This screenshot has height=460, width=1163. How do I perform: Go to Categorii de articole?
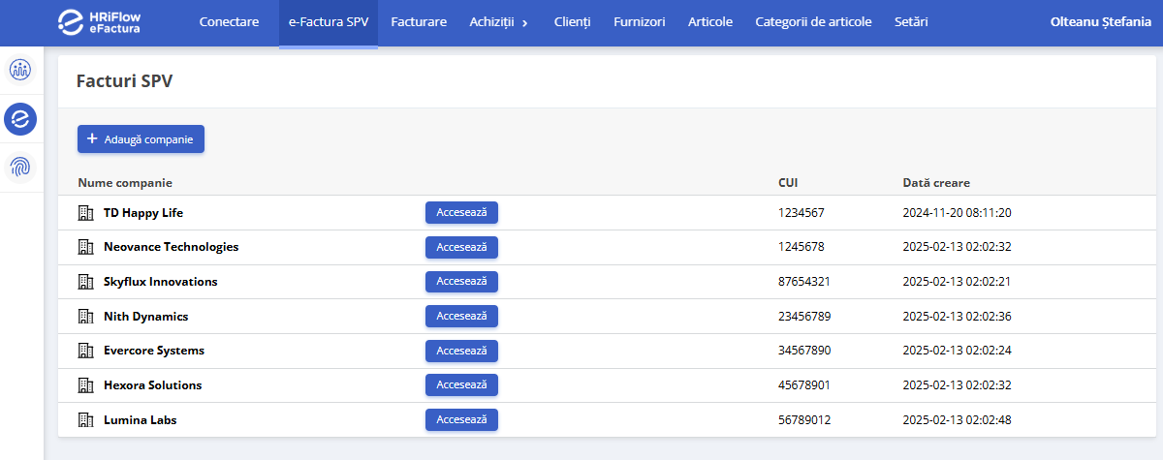(x=813, y=22)
